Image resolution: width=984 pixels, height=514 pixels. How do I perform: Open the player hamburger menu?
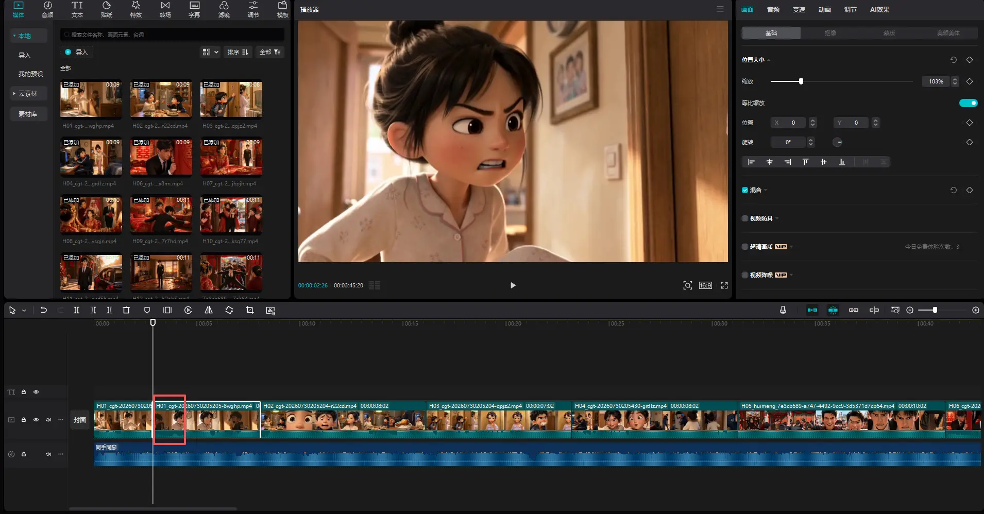[x=720, y=9]
